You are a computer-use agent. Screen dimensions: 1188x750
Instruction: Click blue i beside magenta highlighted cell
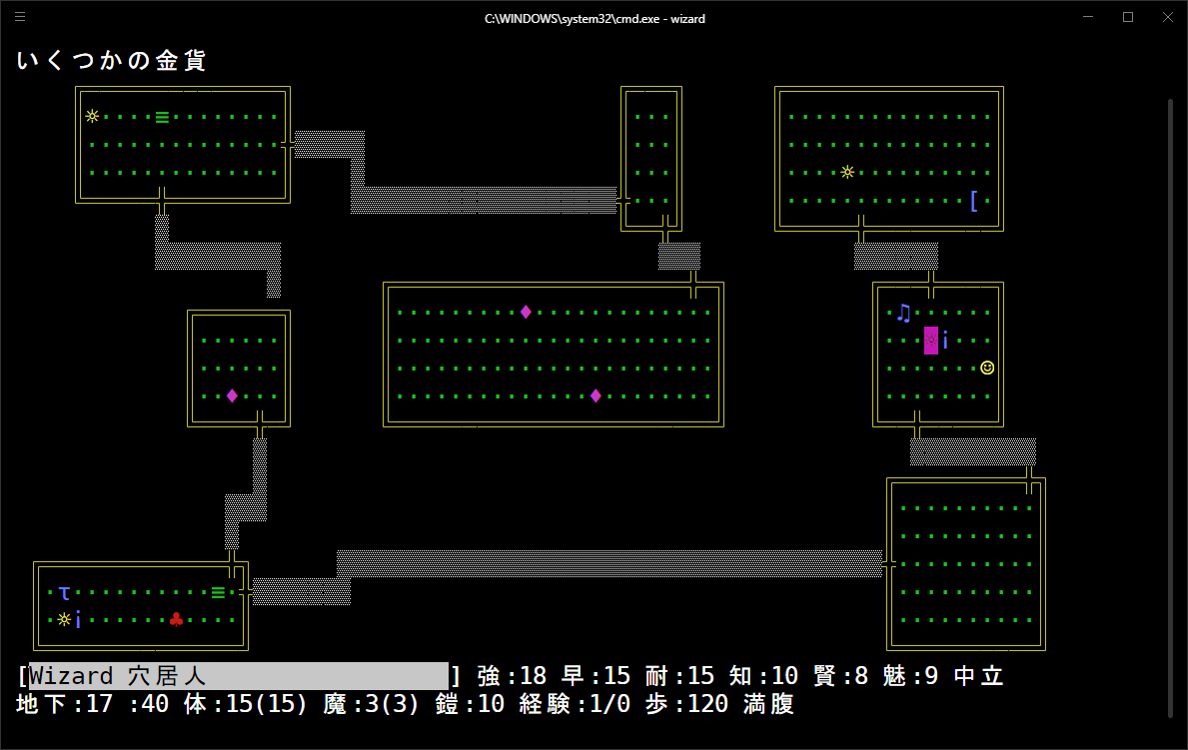coord(945,341)
